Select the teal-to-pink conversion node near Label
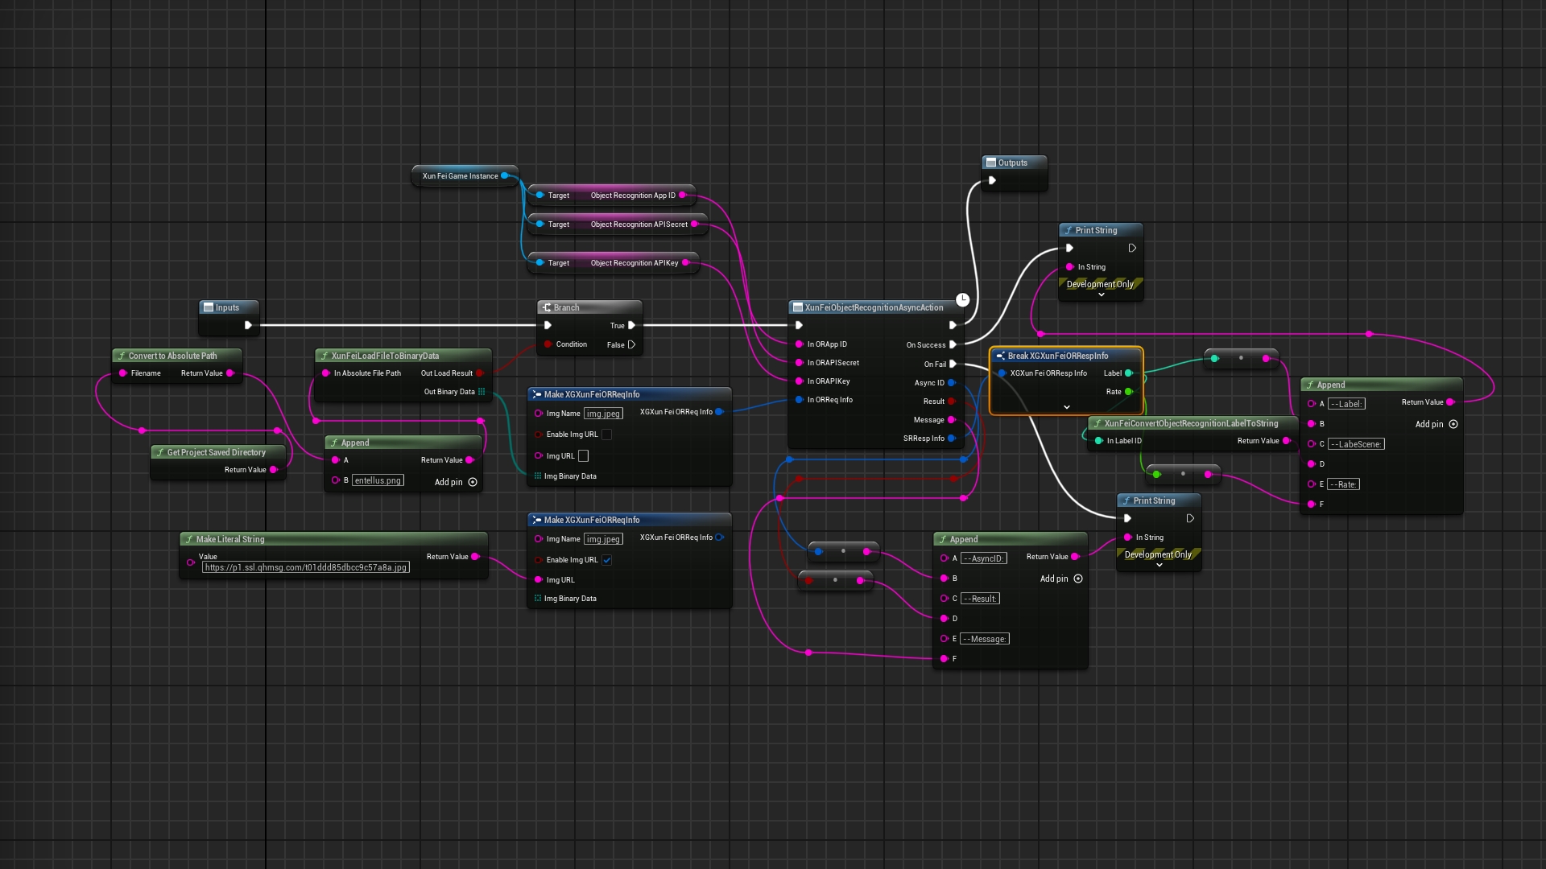Viewport: 1546px width, 869px height. coord(1241,358)
